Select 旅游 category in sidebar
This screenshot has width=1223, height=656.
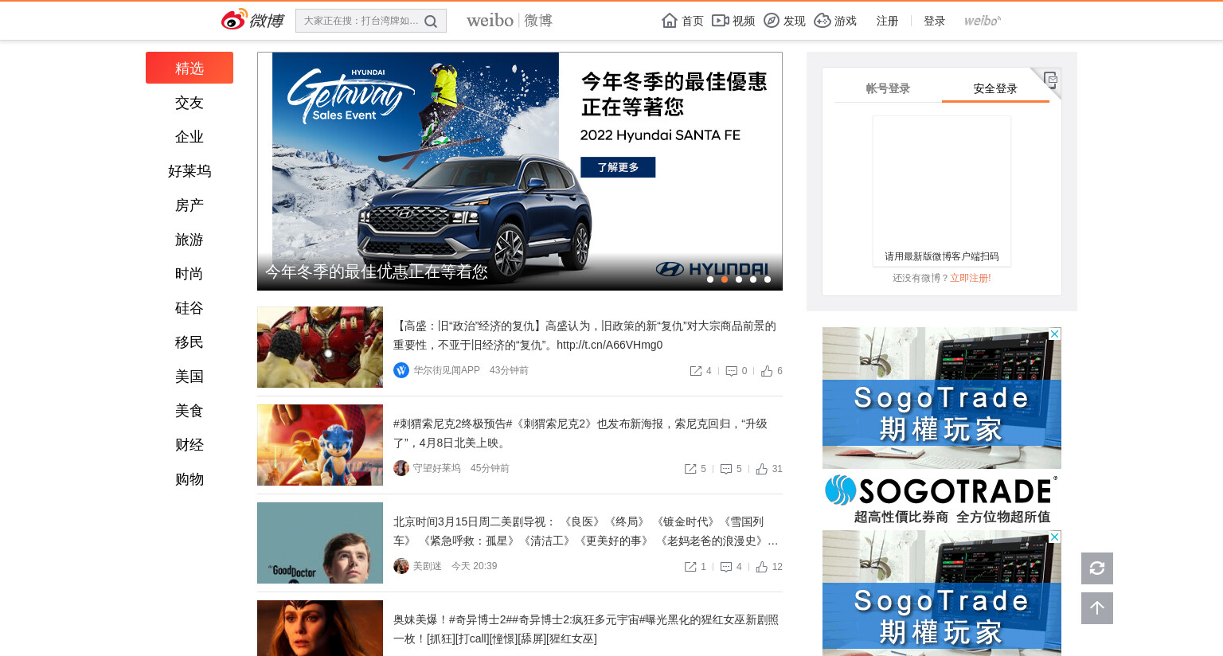(x=190, y=240)
